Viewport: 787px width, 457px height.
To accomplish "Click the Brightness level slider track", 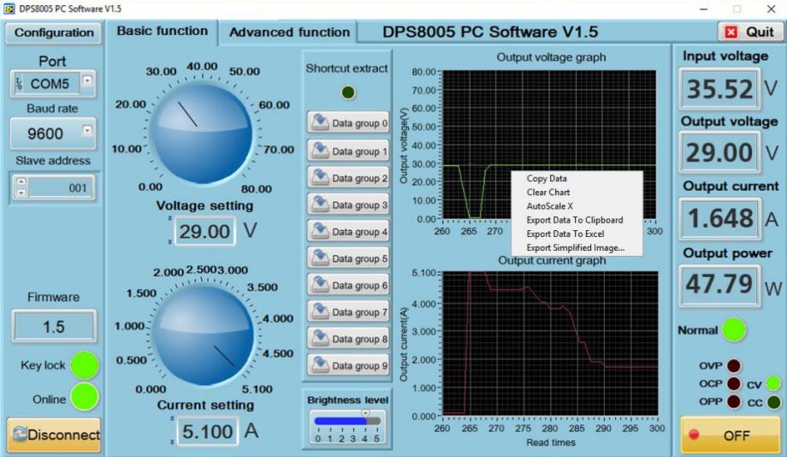I will point(346,421).
